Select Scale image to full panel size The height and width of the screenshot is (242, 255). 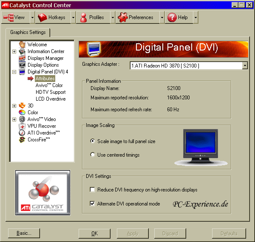pos(93,141)
